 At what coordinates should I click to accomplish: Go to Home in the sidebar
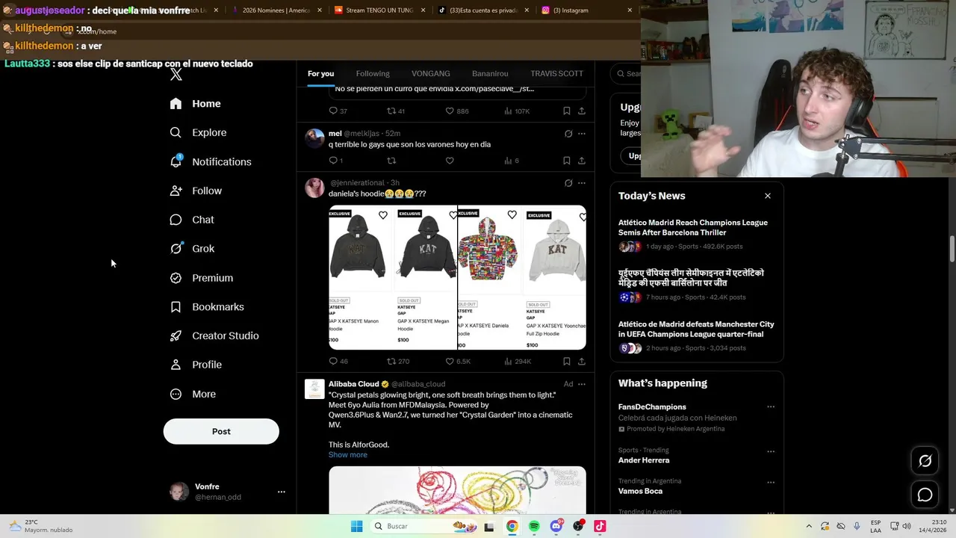click(x=195, y=104)
